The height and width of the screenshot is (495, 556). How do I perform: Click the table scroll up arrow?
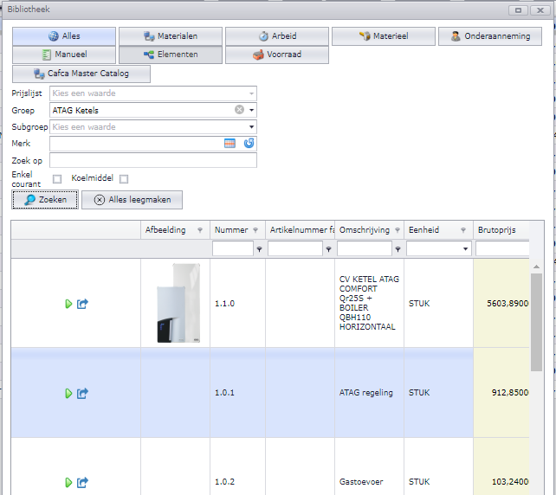click(536, 267)
